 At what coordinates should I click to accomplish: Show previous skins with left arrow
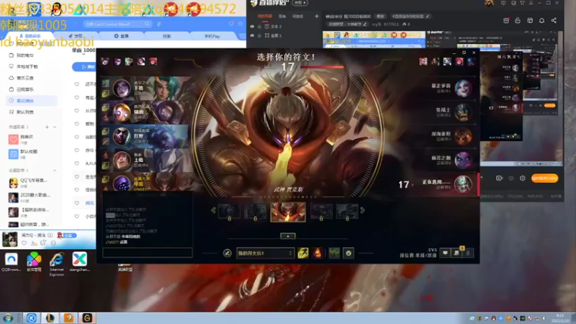pos(213,210)
